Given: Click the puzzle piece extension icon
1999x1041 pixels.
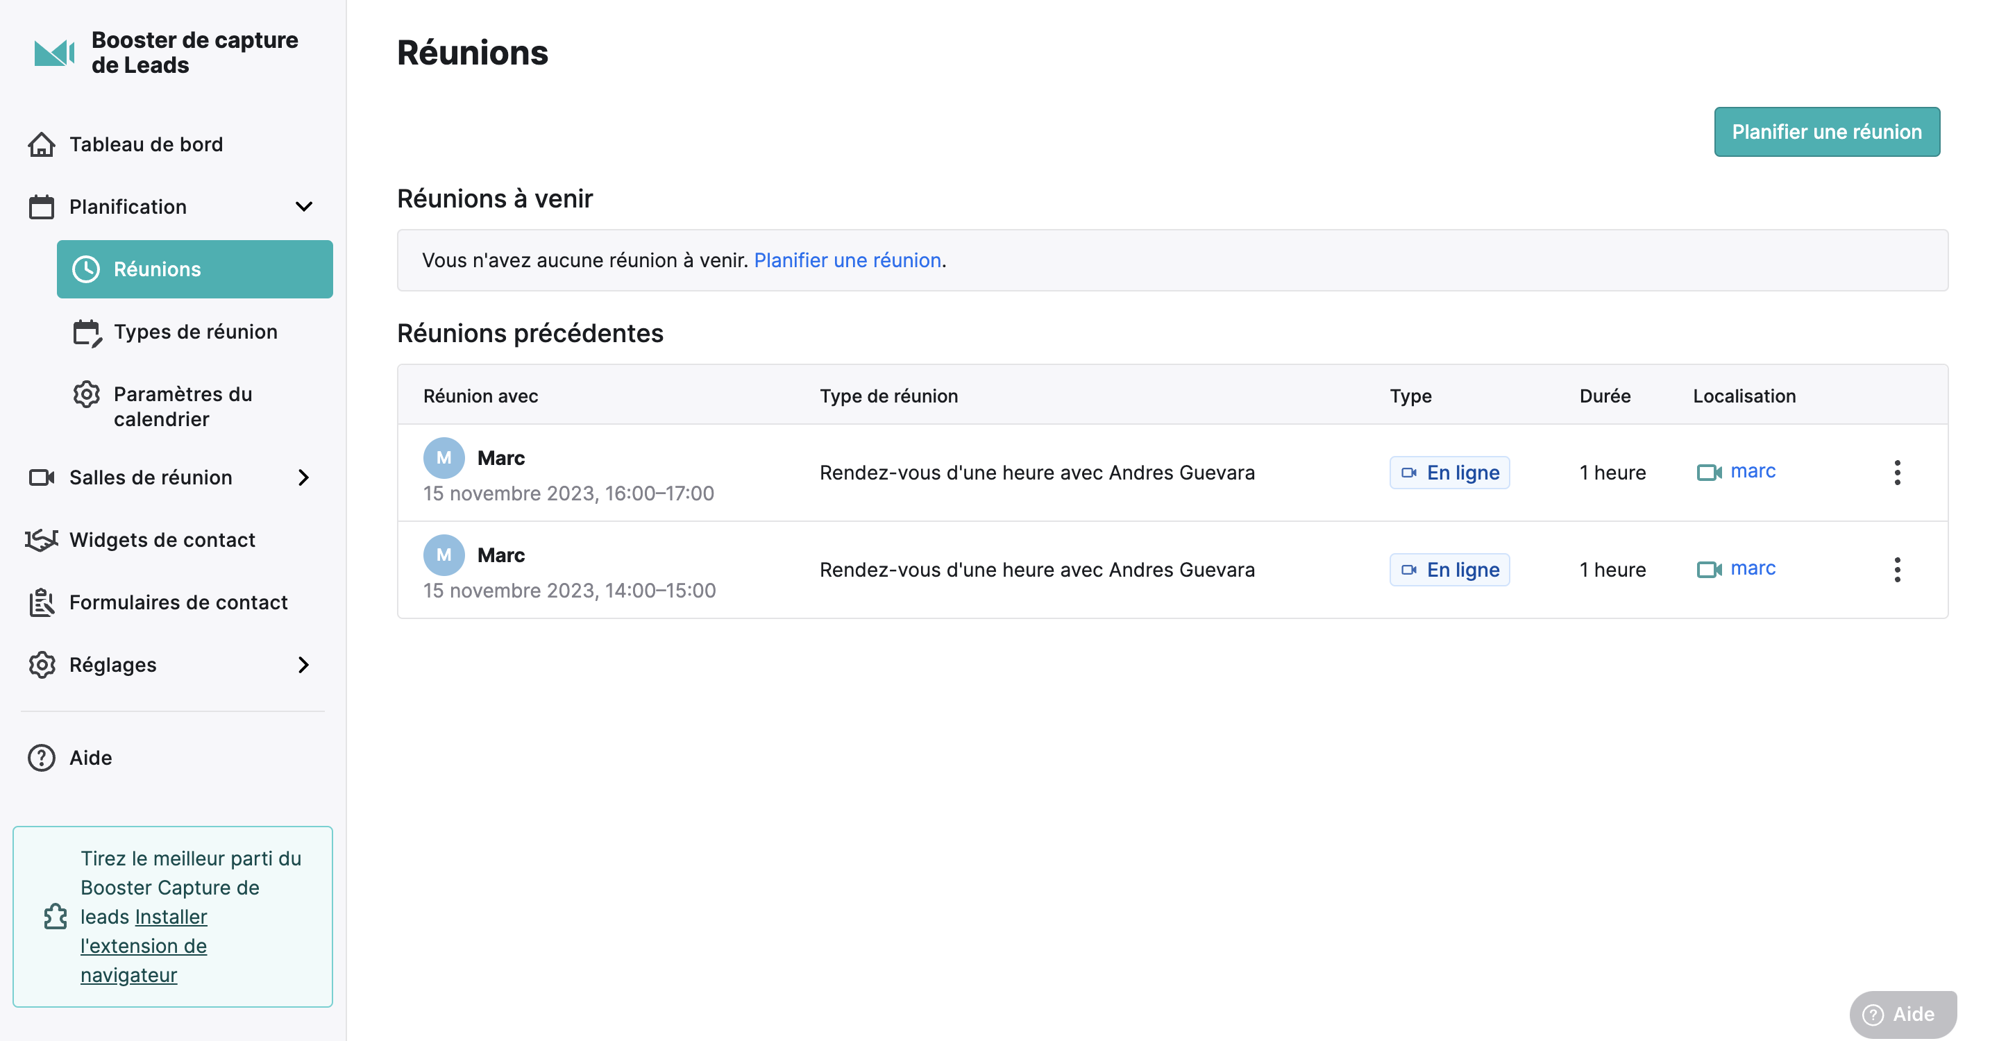Looking at the screenshot, I should [x=55, y=917].
